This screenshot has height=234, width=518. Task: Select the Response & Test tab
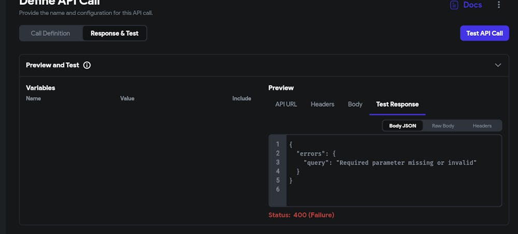114,33
